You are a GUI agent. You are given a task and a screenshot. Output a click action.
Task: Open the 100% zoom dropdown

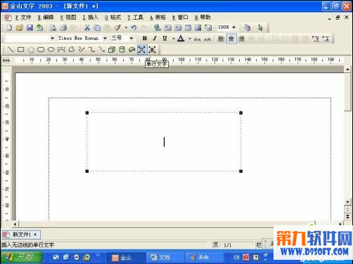233,27
